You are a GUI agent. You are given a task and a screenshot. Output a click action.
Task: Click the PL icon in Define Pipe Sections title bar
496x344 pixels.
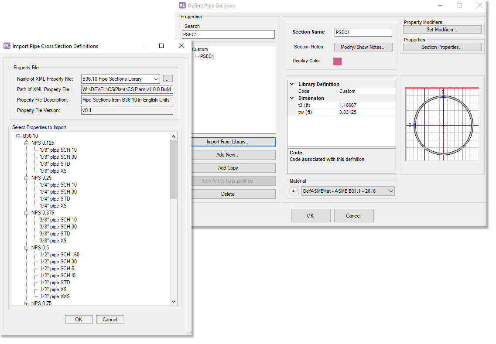(x=182, y=6)
